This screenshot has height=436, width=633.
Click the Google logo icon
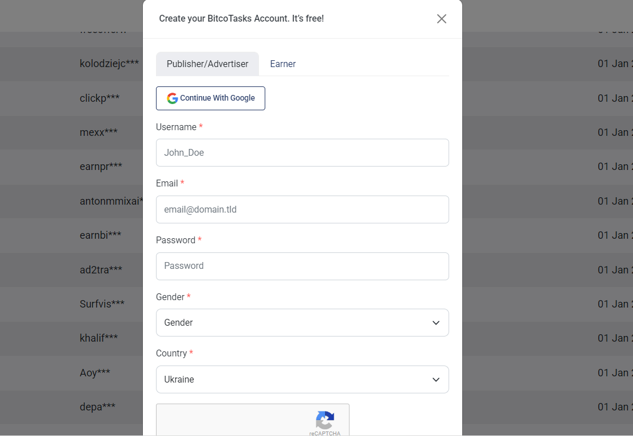[172, 98]
